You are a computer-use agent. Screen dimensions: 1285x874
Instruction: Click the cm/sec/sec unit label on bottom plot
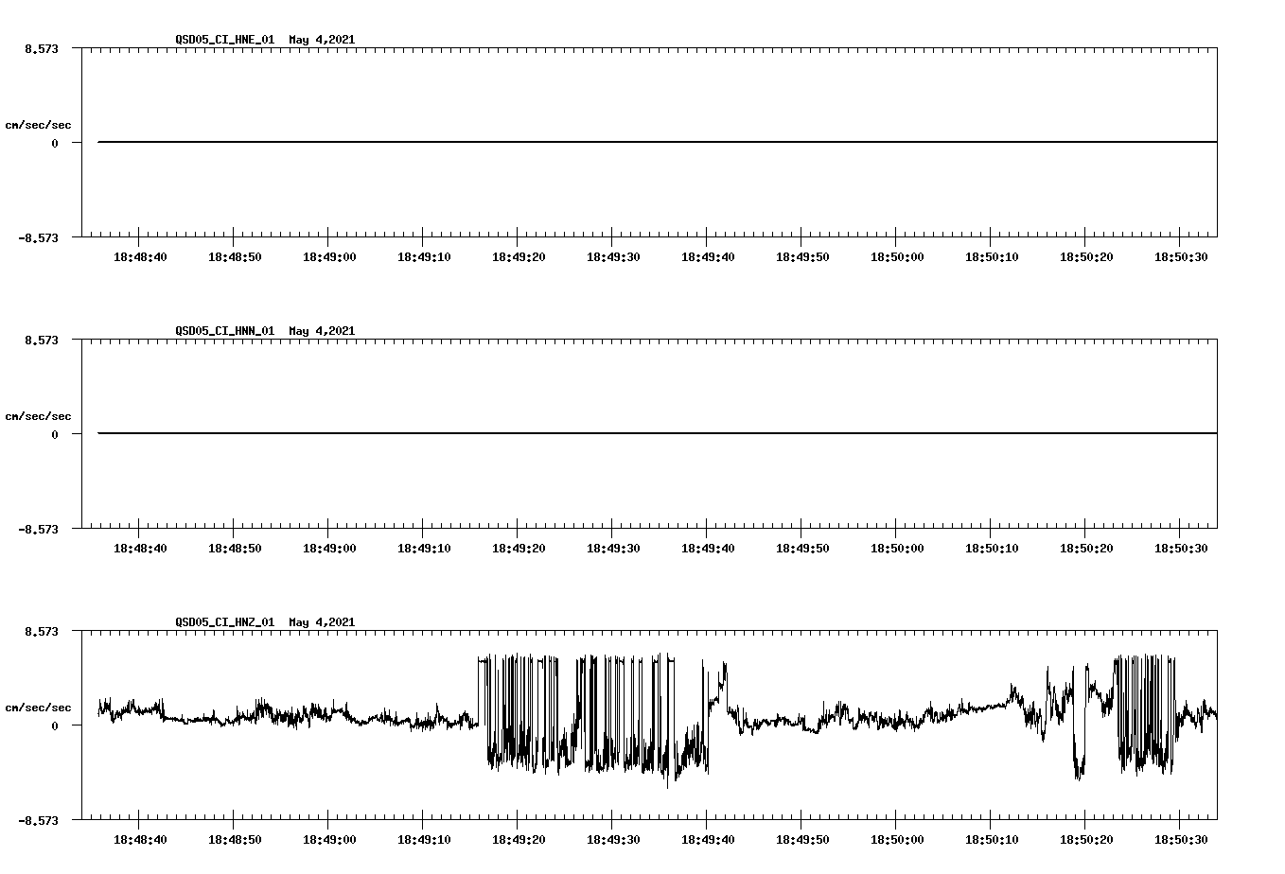click(39, 707)
